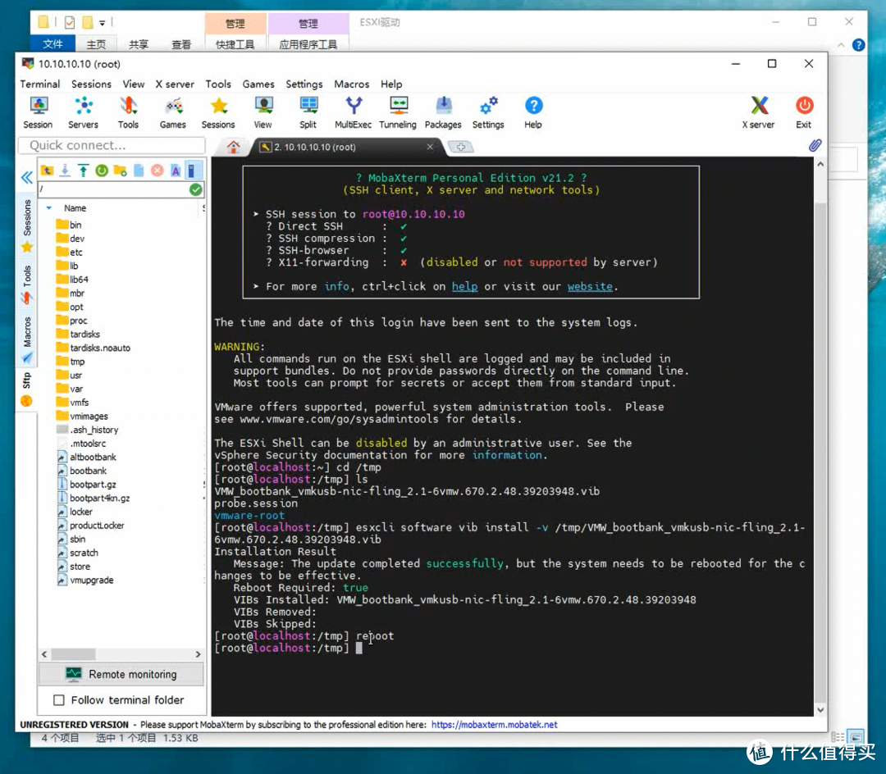The image size is (886, 774).
Task: Enable Follow terminal folder checkbox
Action: 59,700
